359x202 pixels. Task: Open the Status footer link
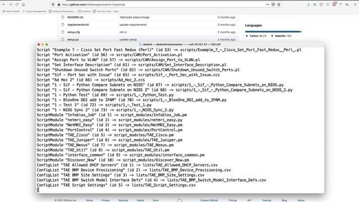(140, 200)
